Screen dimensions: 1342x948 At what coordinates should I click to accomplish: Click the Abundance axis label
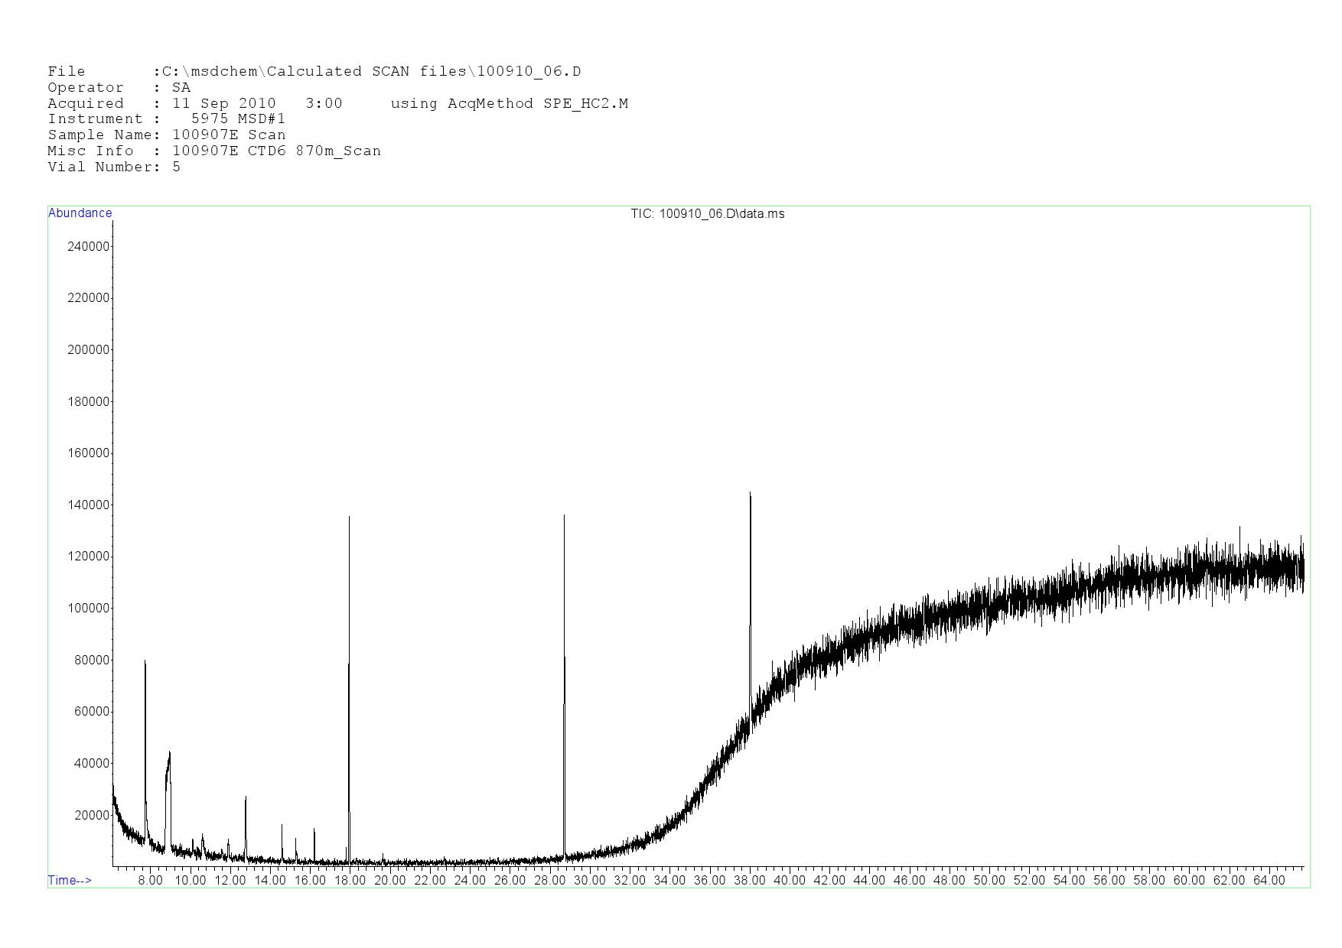[x=80, y=213]
